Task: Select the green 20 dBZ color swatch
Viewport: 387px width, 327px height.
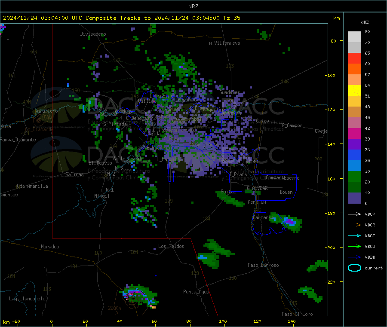Action: click(354, 176)
